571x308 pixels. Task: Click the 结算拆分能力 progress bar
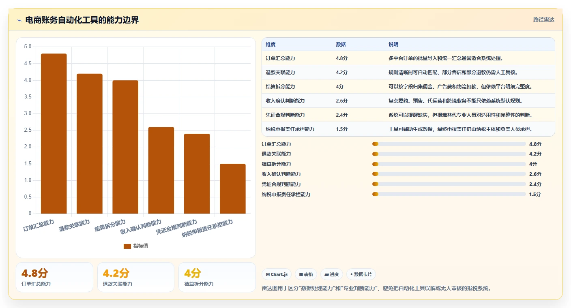click(449, 164)
